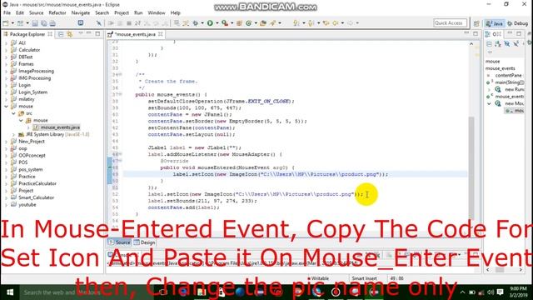Collapse the code fold at line 37
Image resolution: width=533 pixels, height=300 pixels.
[120, 94]
